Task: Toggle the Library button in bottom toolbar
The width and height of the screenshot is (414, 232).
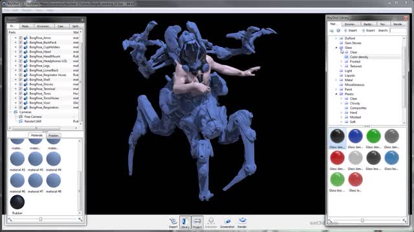Action: (x=185, y=223)
